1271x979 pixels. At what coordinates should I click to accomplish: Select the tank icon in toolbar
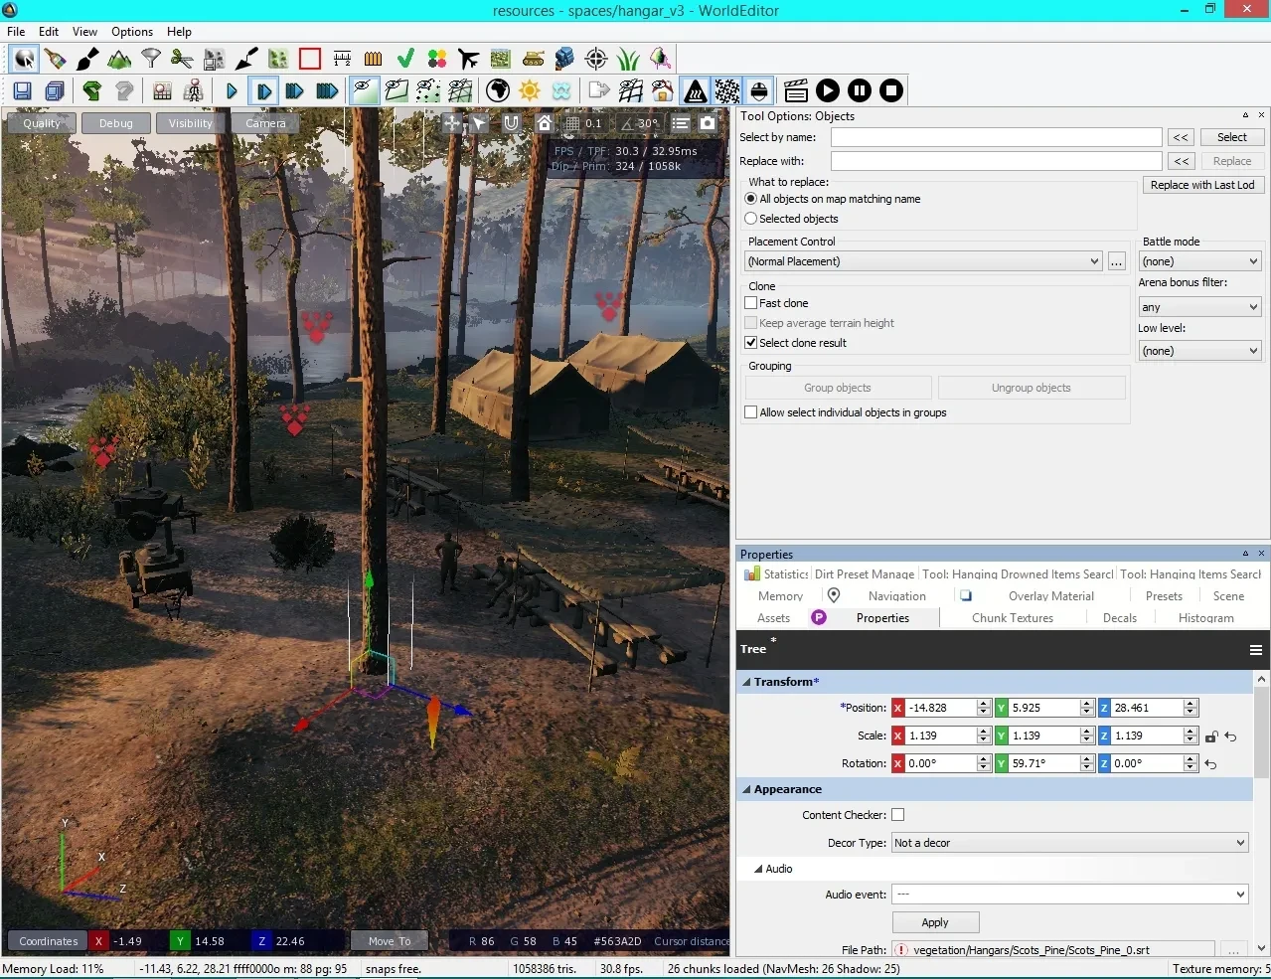(533, 60)
